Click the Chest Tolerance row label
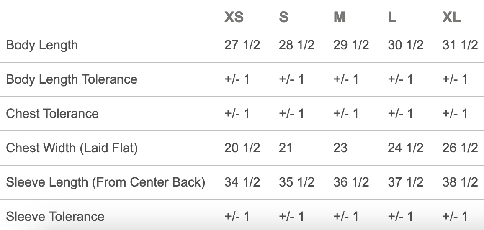 (x=52, y=114)
